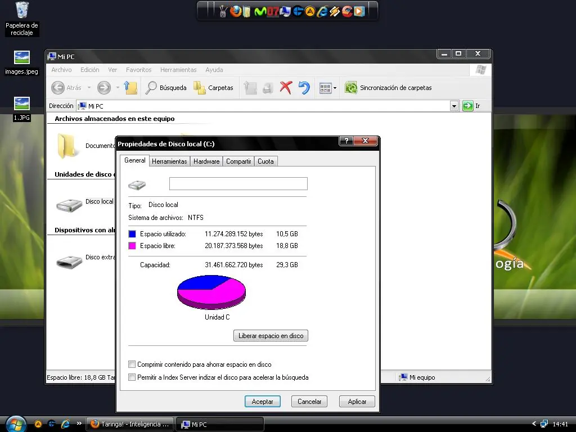
Task: Open the red 07 icon in dock
Action: (273, 11)
